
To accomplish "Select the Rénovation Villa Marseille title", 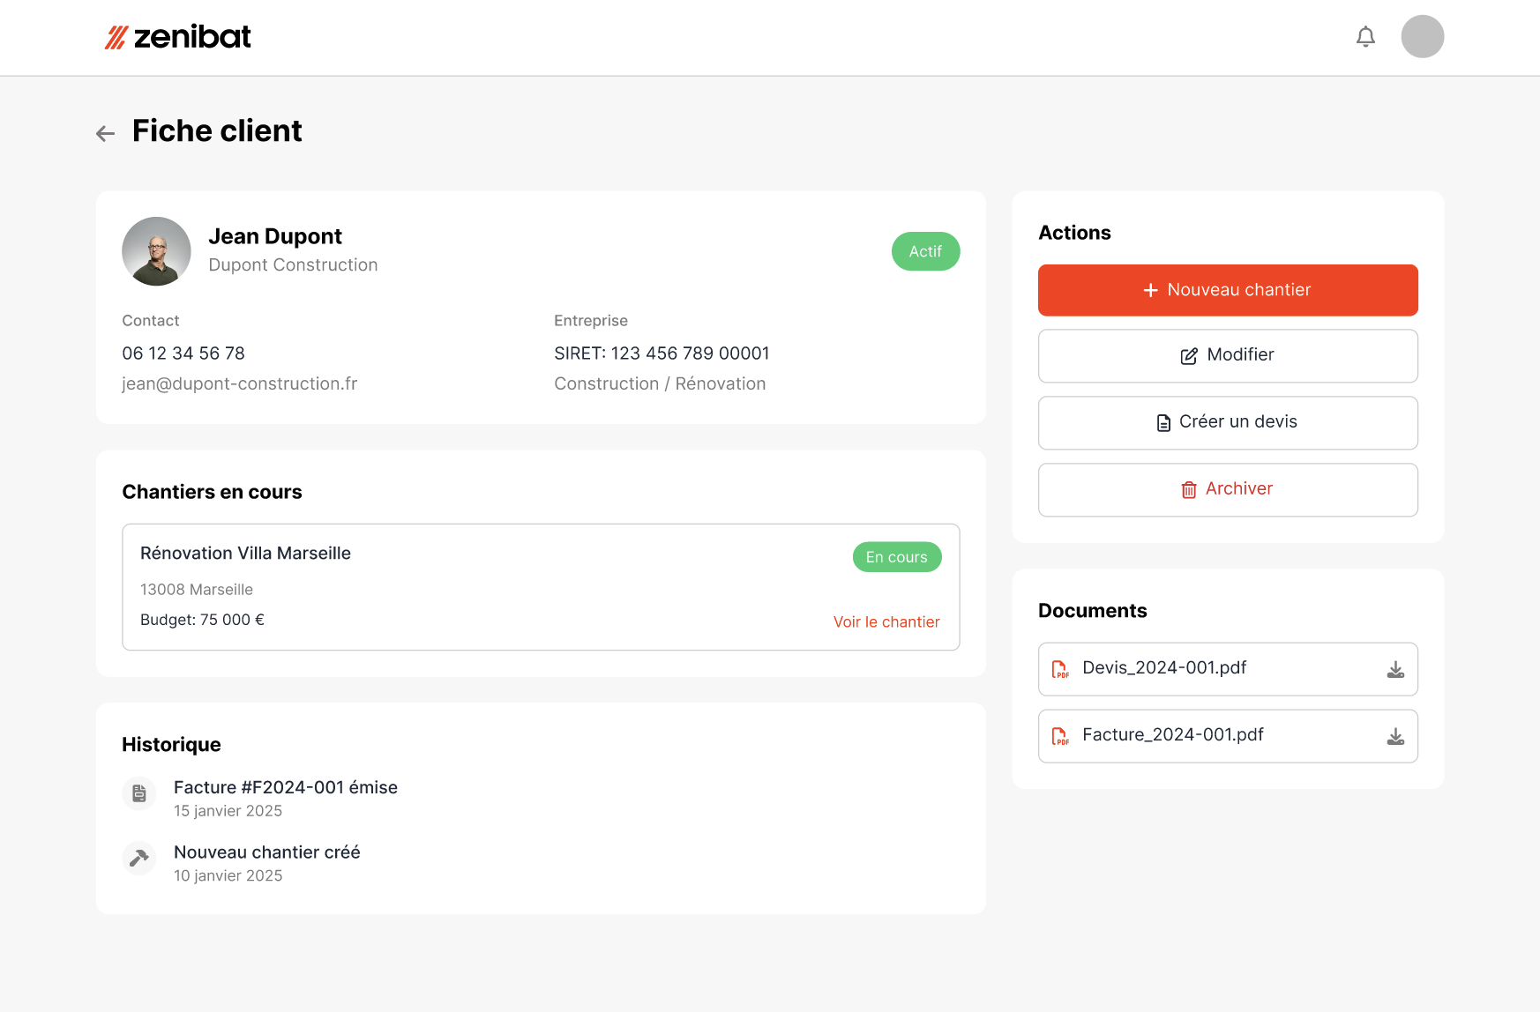I will 245,553.
